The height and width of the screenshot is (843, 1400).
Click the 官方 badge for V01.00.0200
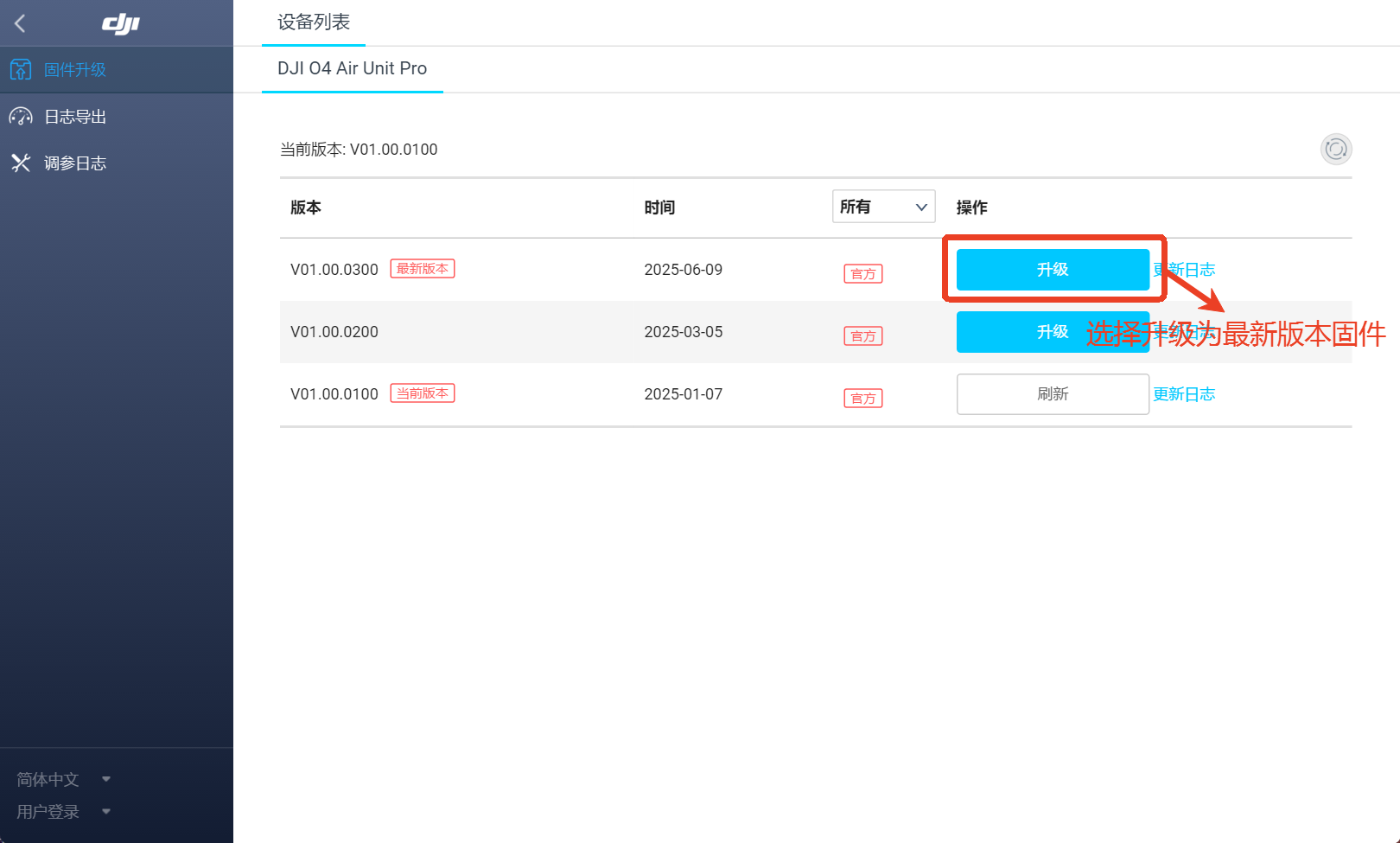pyautogui.click(x=862, y=335)
